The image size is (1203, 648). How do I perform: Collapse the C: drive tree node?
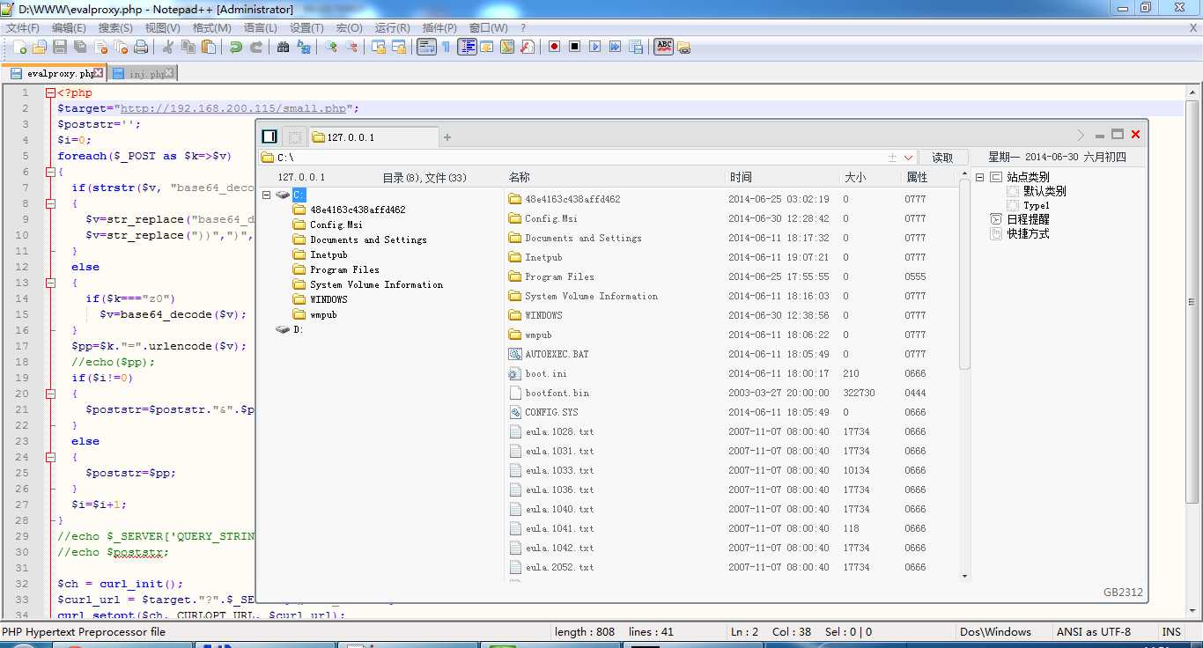point(266,195)
